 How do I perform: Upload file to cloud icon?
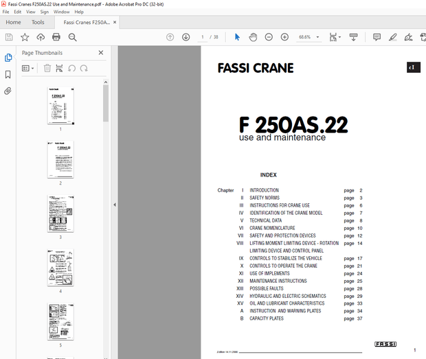41,37
